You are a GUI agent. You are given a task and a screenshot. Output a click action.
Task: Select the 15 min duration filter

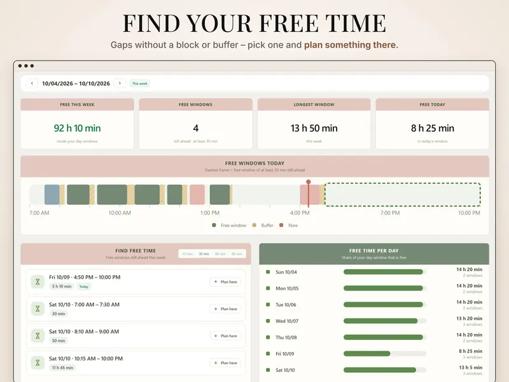[x=187, y=254]
